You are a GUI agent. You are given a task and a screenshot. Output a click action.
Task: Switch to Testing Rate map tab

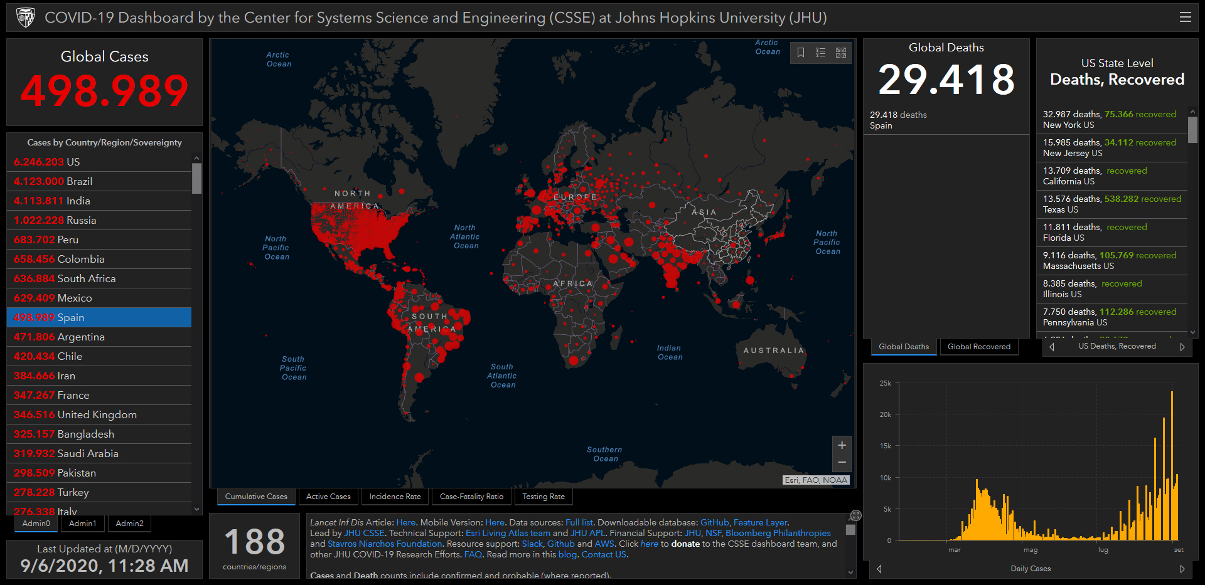(x=544, y=497)
